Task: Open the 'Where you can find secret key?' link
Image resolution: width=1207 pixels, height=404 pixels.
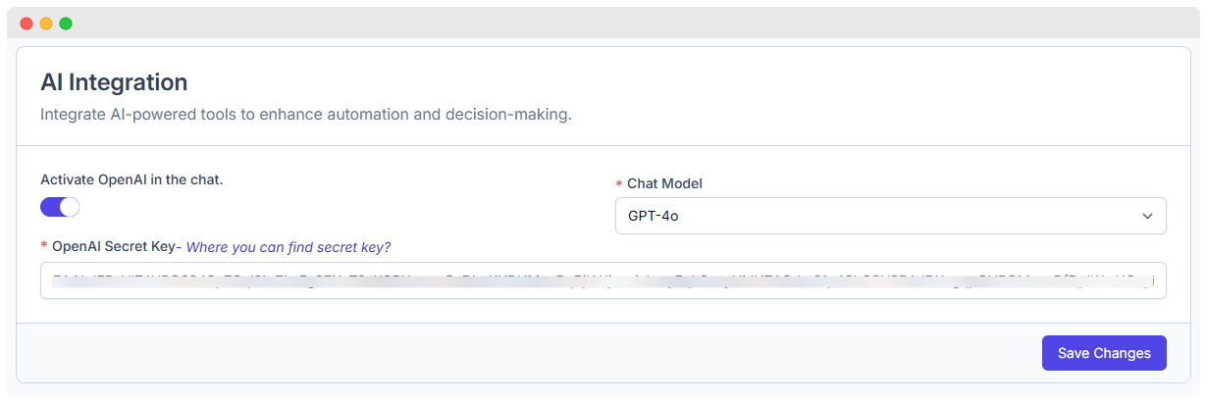Action: [x=289, y=247]
